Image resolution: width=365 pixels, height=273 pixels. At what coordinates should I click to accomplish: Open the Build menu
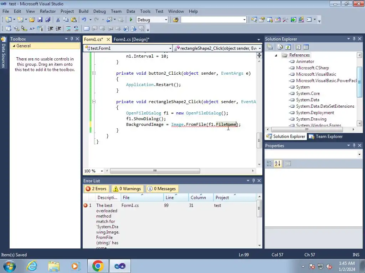(83, 11)
